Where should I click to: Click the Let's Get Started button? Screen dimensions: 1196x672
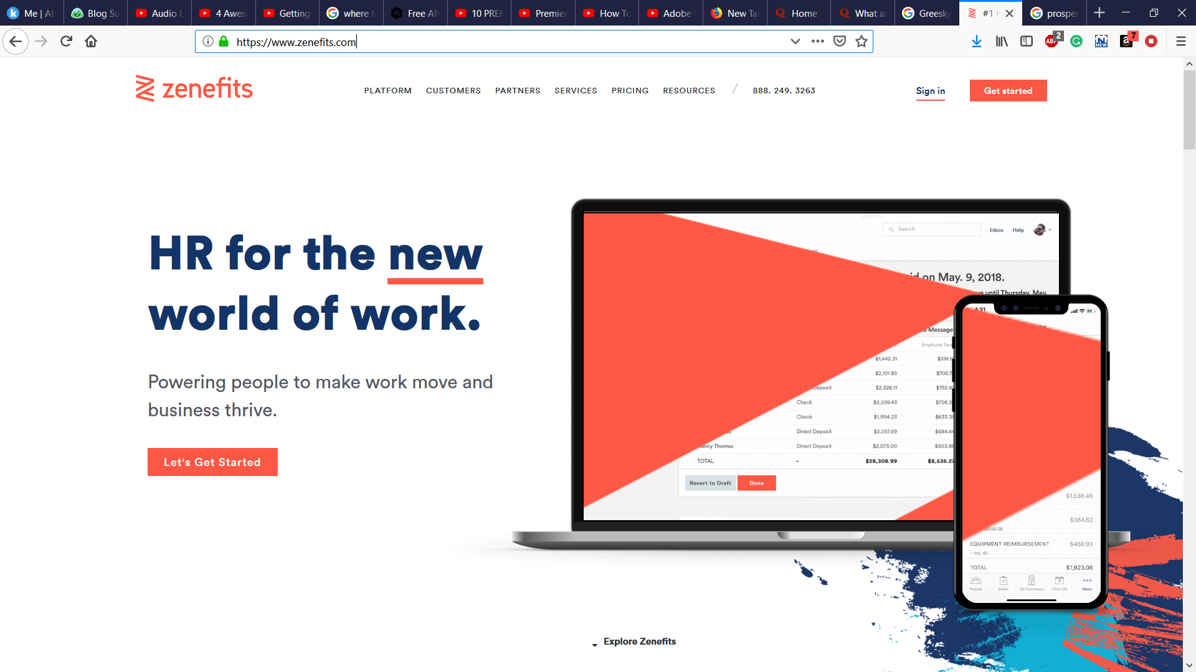(x=212, y=461)
